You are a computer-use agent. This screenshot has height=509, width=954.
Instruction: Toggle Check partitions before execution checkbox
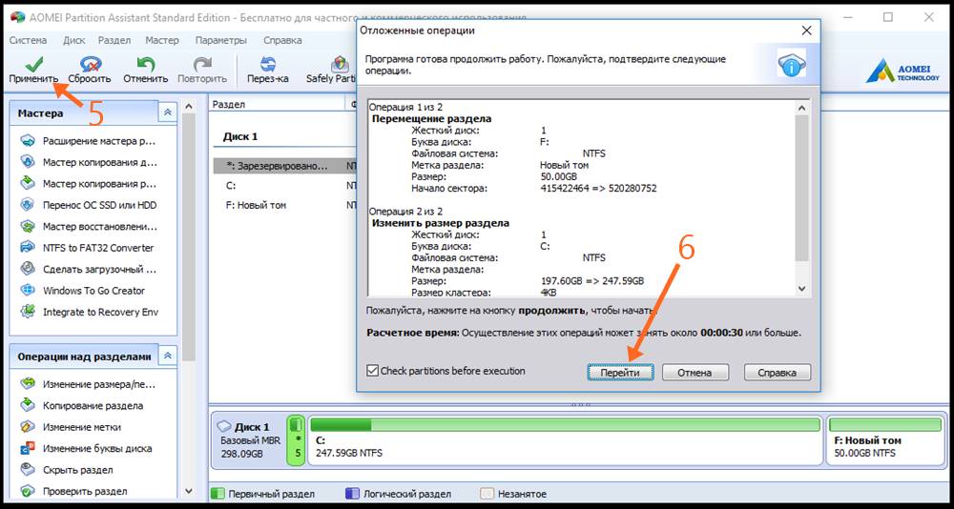pos(372,371)
